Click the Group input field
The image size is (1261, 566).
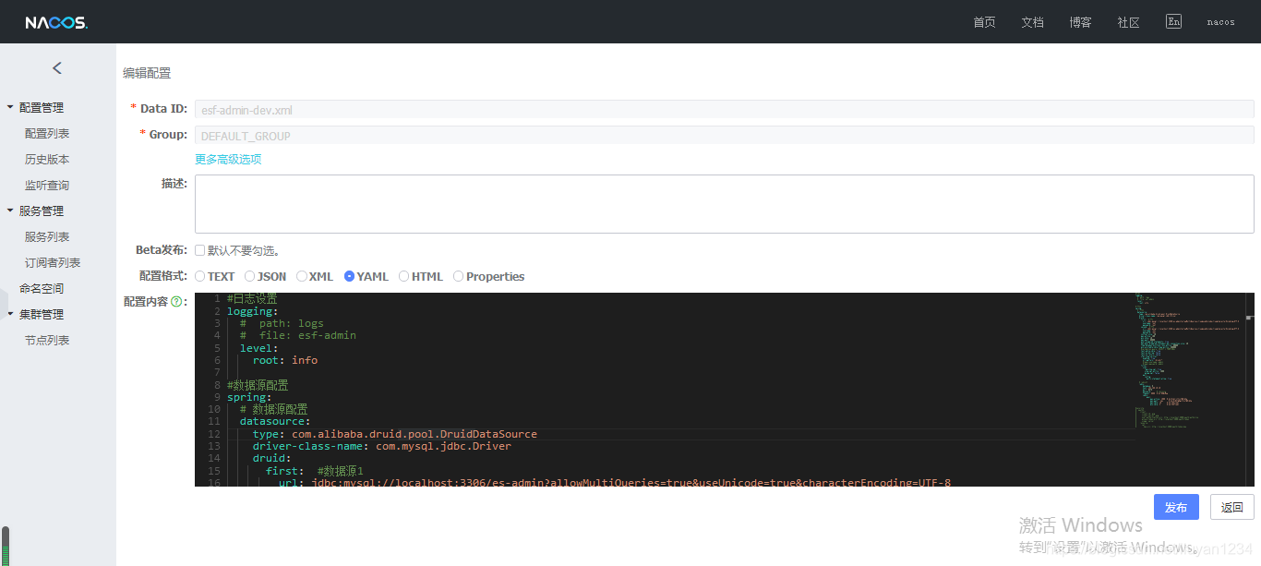point(725,135)
